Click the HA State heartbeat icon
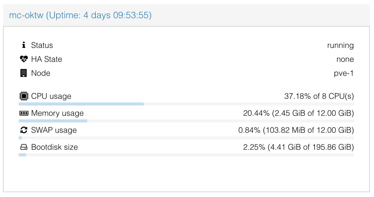374x197 pixels. (x=24, y=59)
